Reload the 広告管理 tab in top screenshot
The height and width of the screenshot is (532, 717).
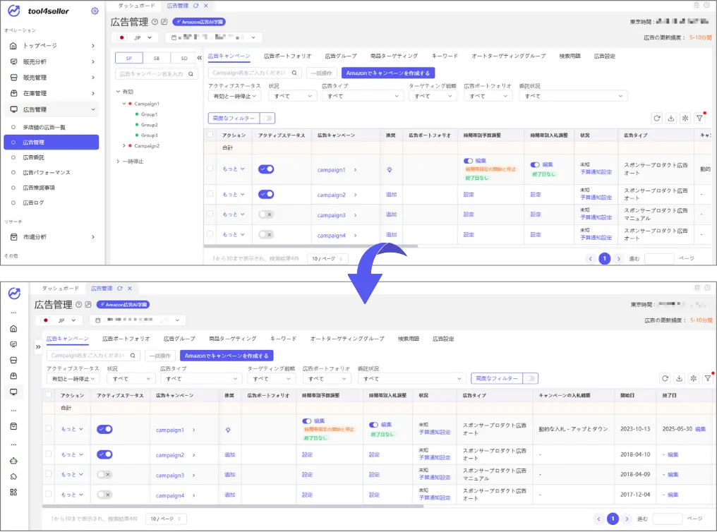click(x=195, y=6)
